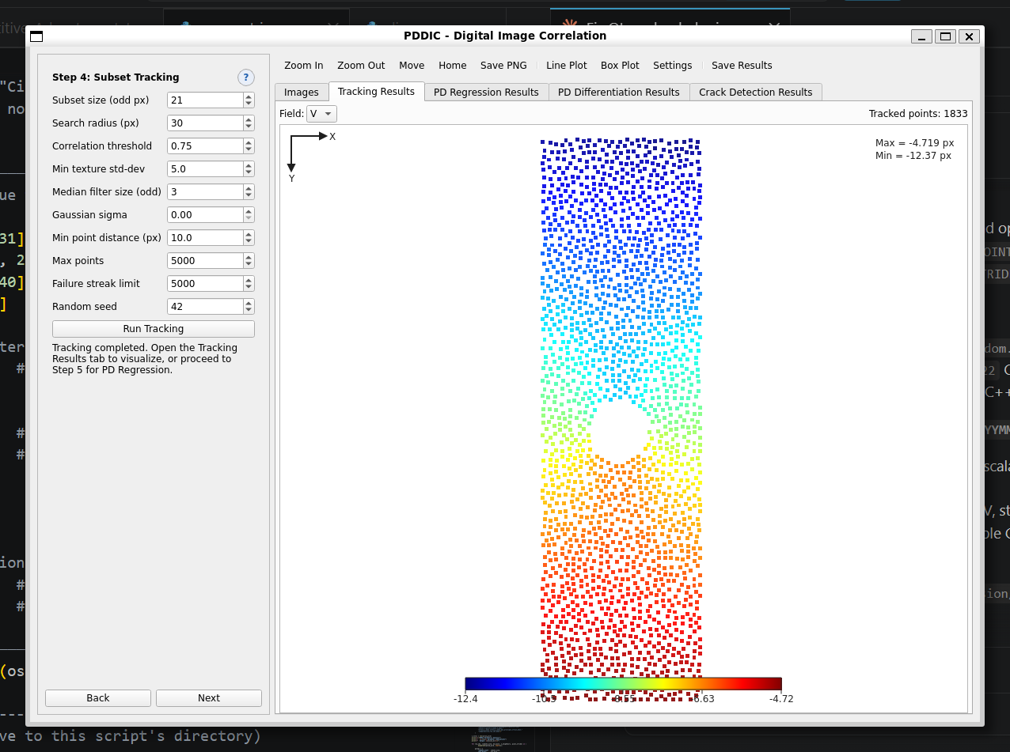Close the PDDIC window

pyautogui.click(x=969, y=36)
